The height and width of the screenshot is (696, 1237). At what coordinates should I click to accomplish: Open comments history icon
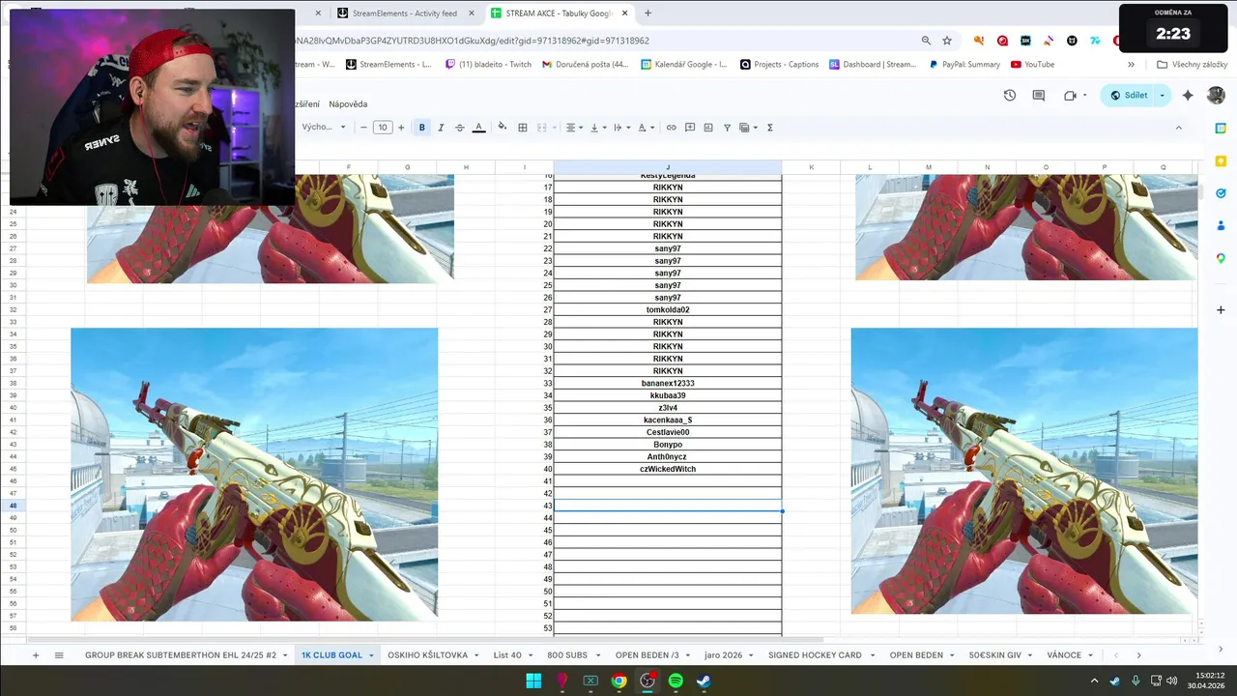(x=1039, y=96)
